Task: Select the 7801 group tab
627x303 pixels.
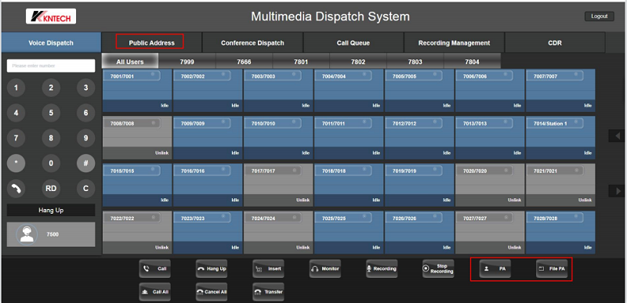Action: pyautogui.click(x=301, y=62)
